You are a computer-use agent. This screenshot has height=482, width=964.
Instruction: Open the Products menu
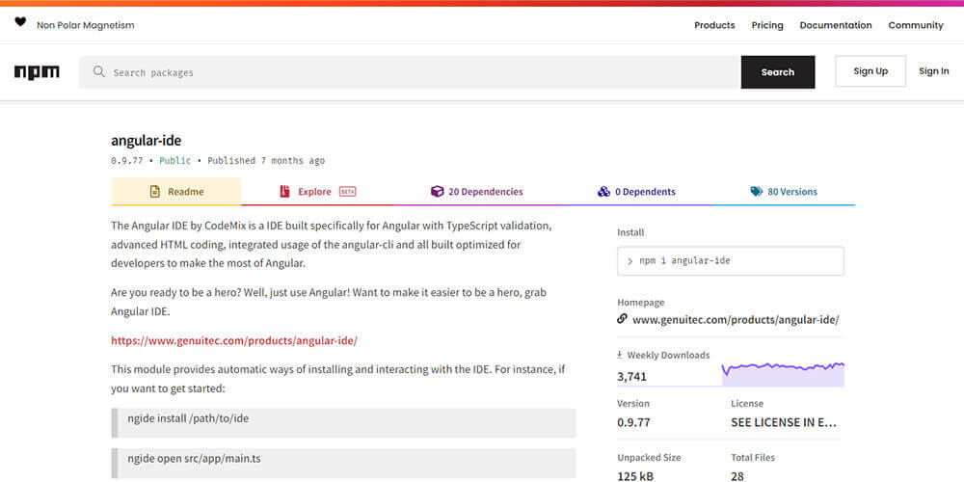point(714,25)
